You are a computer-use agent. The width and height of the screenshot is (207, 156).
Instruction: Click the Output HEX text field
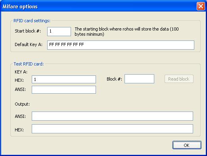(x=112, y=129)
